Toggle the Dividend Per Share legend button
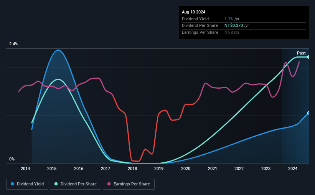Image resolution: width=315 pixels, height=195 pixels. tap(76, 184)
